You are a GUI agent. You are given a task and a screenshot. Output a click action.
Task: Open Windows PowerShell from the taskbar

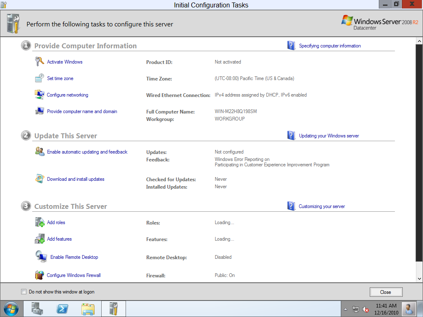pos(62,308)
